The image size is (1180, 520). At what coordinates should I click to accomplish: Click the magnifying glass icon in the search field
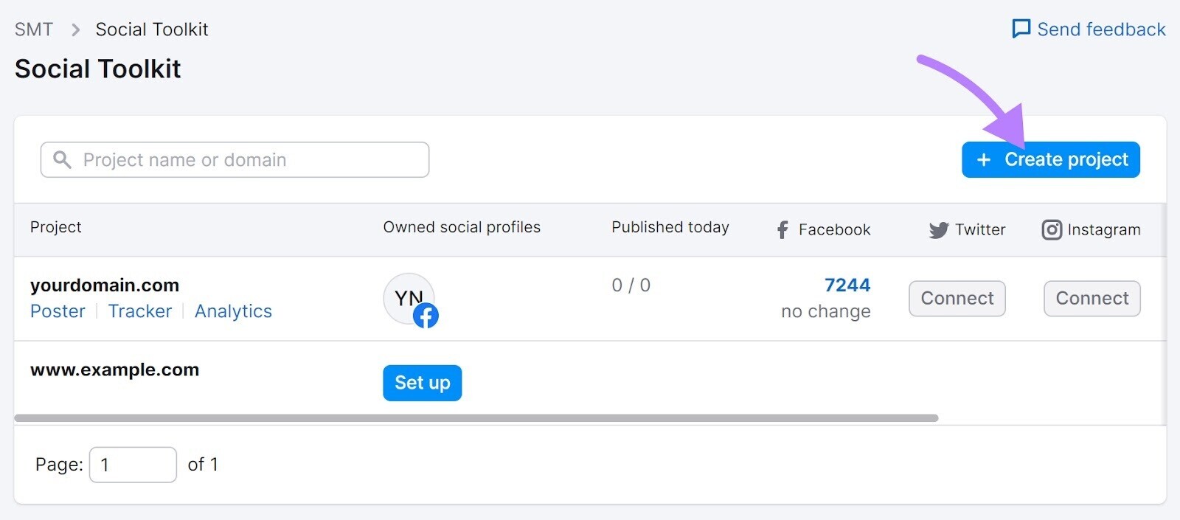[x=62, y=159]
